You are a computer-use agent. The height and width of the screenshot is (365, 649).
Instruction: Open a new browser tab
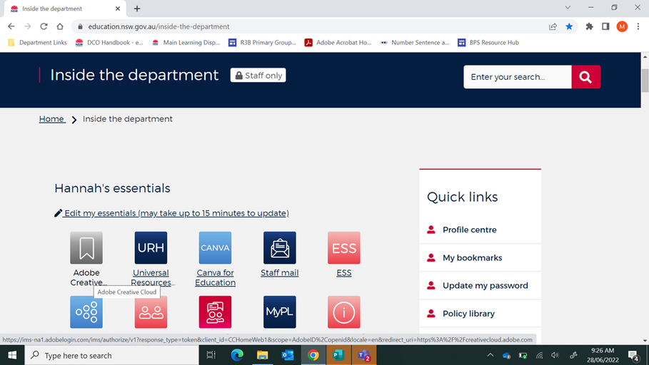click(137, 9)
